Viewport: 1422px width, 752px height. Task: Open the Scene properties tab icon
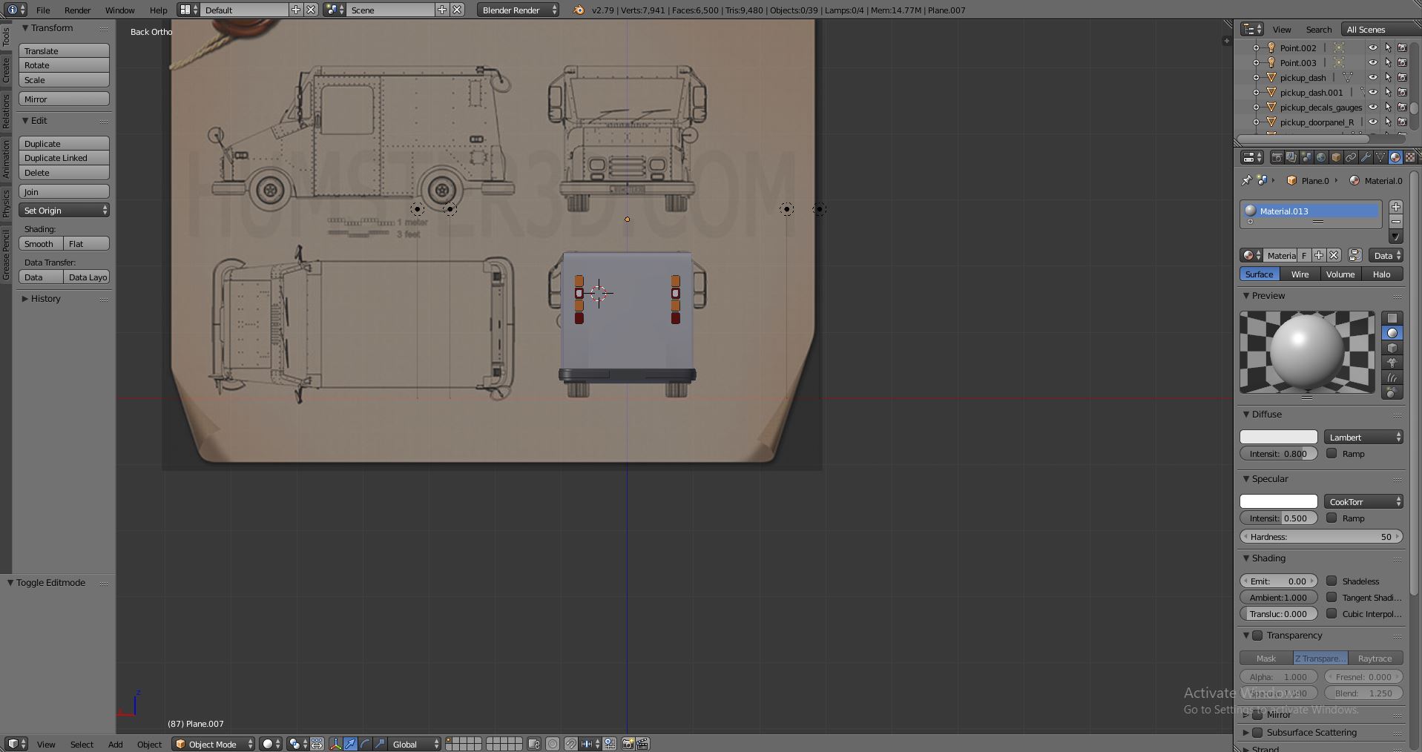tap(1306, 157)
